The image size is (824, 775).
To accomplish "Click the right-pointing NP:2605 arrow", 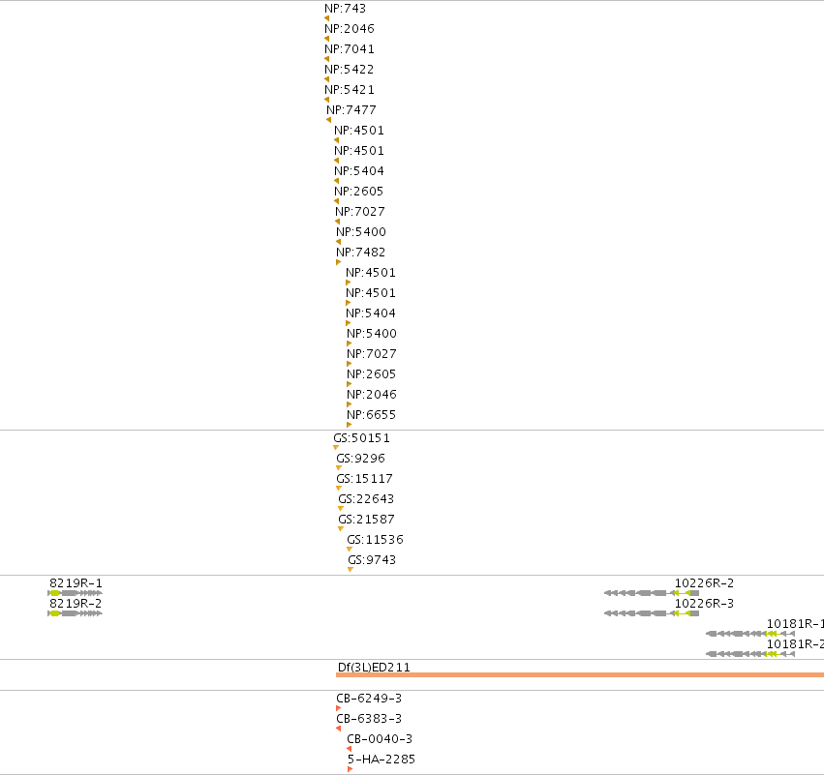I will (349, 384).
